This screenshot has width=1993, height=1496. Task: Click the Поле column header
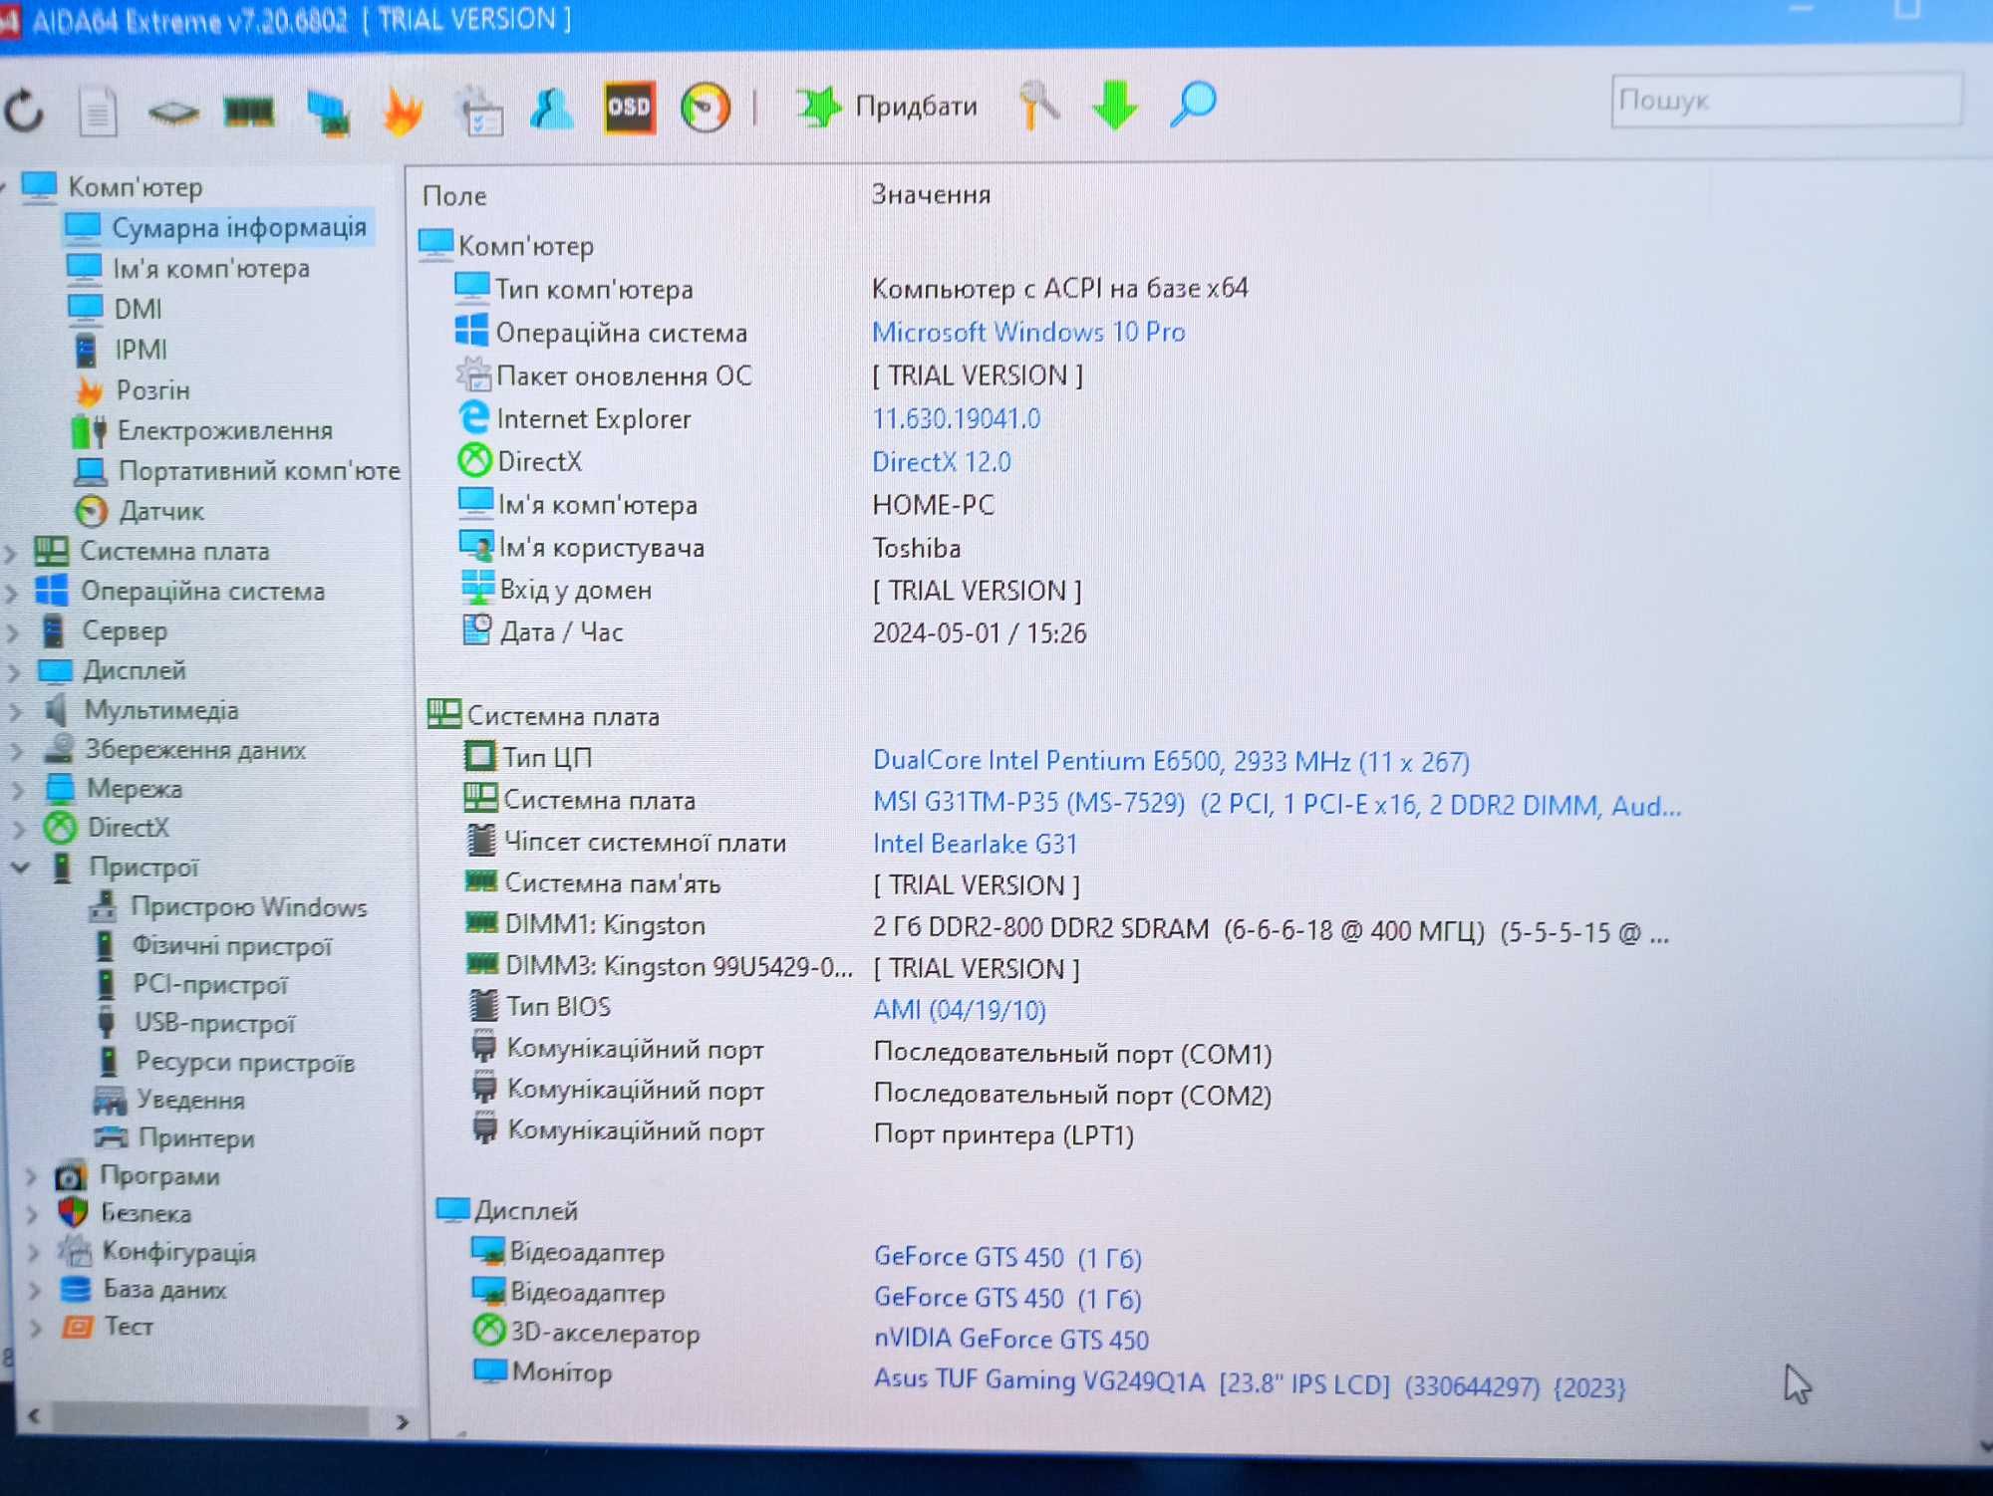pos(454,196)
